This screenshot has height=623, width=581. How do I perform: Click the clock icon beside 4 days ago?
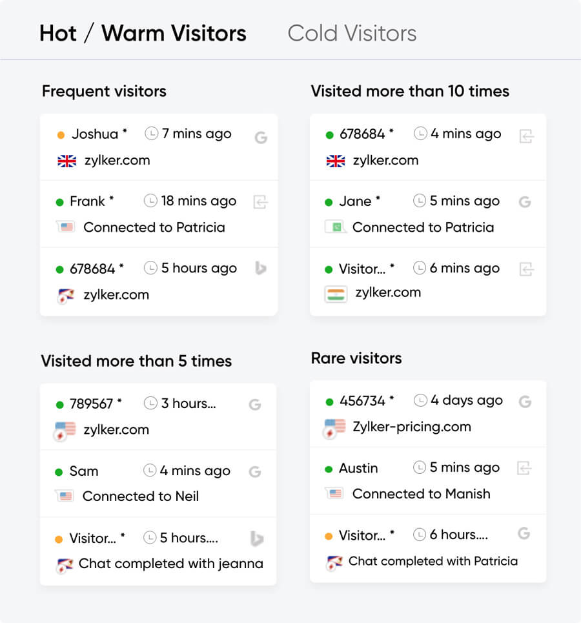tap(420, 400)
